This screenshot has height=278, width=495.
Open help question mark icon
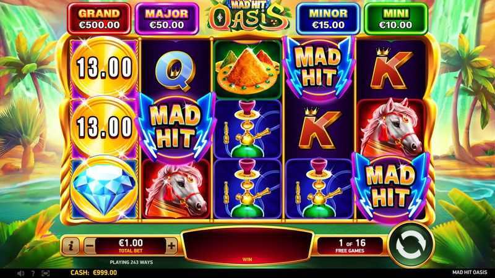[33, 273]
